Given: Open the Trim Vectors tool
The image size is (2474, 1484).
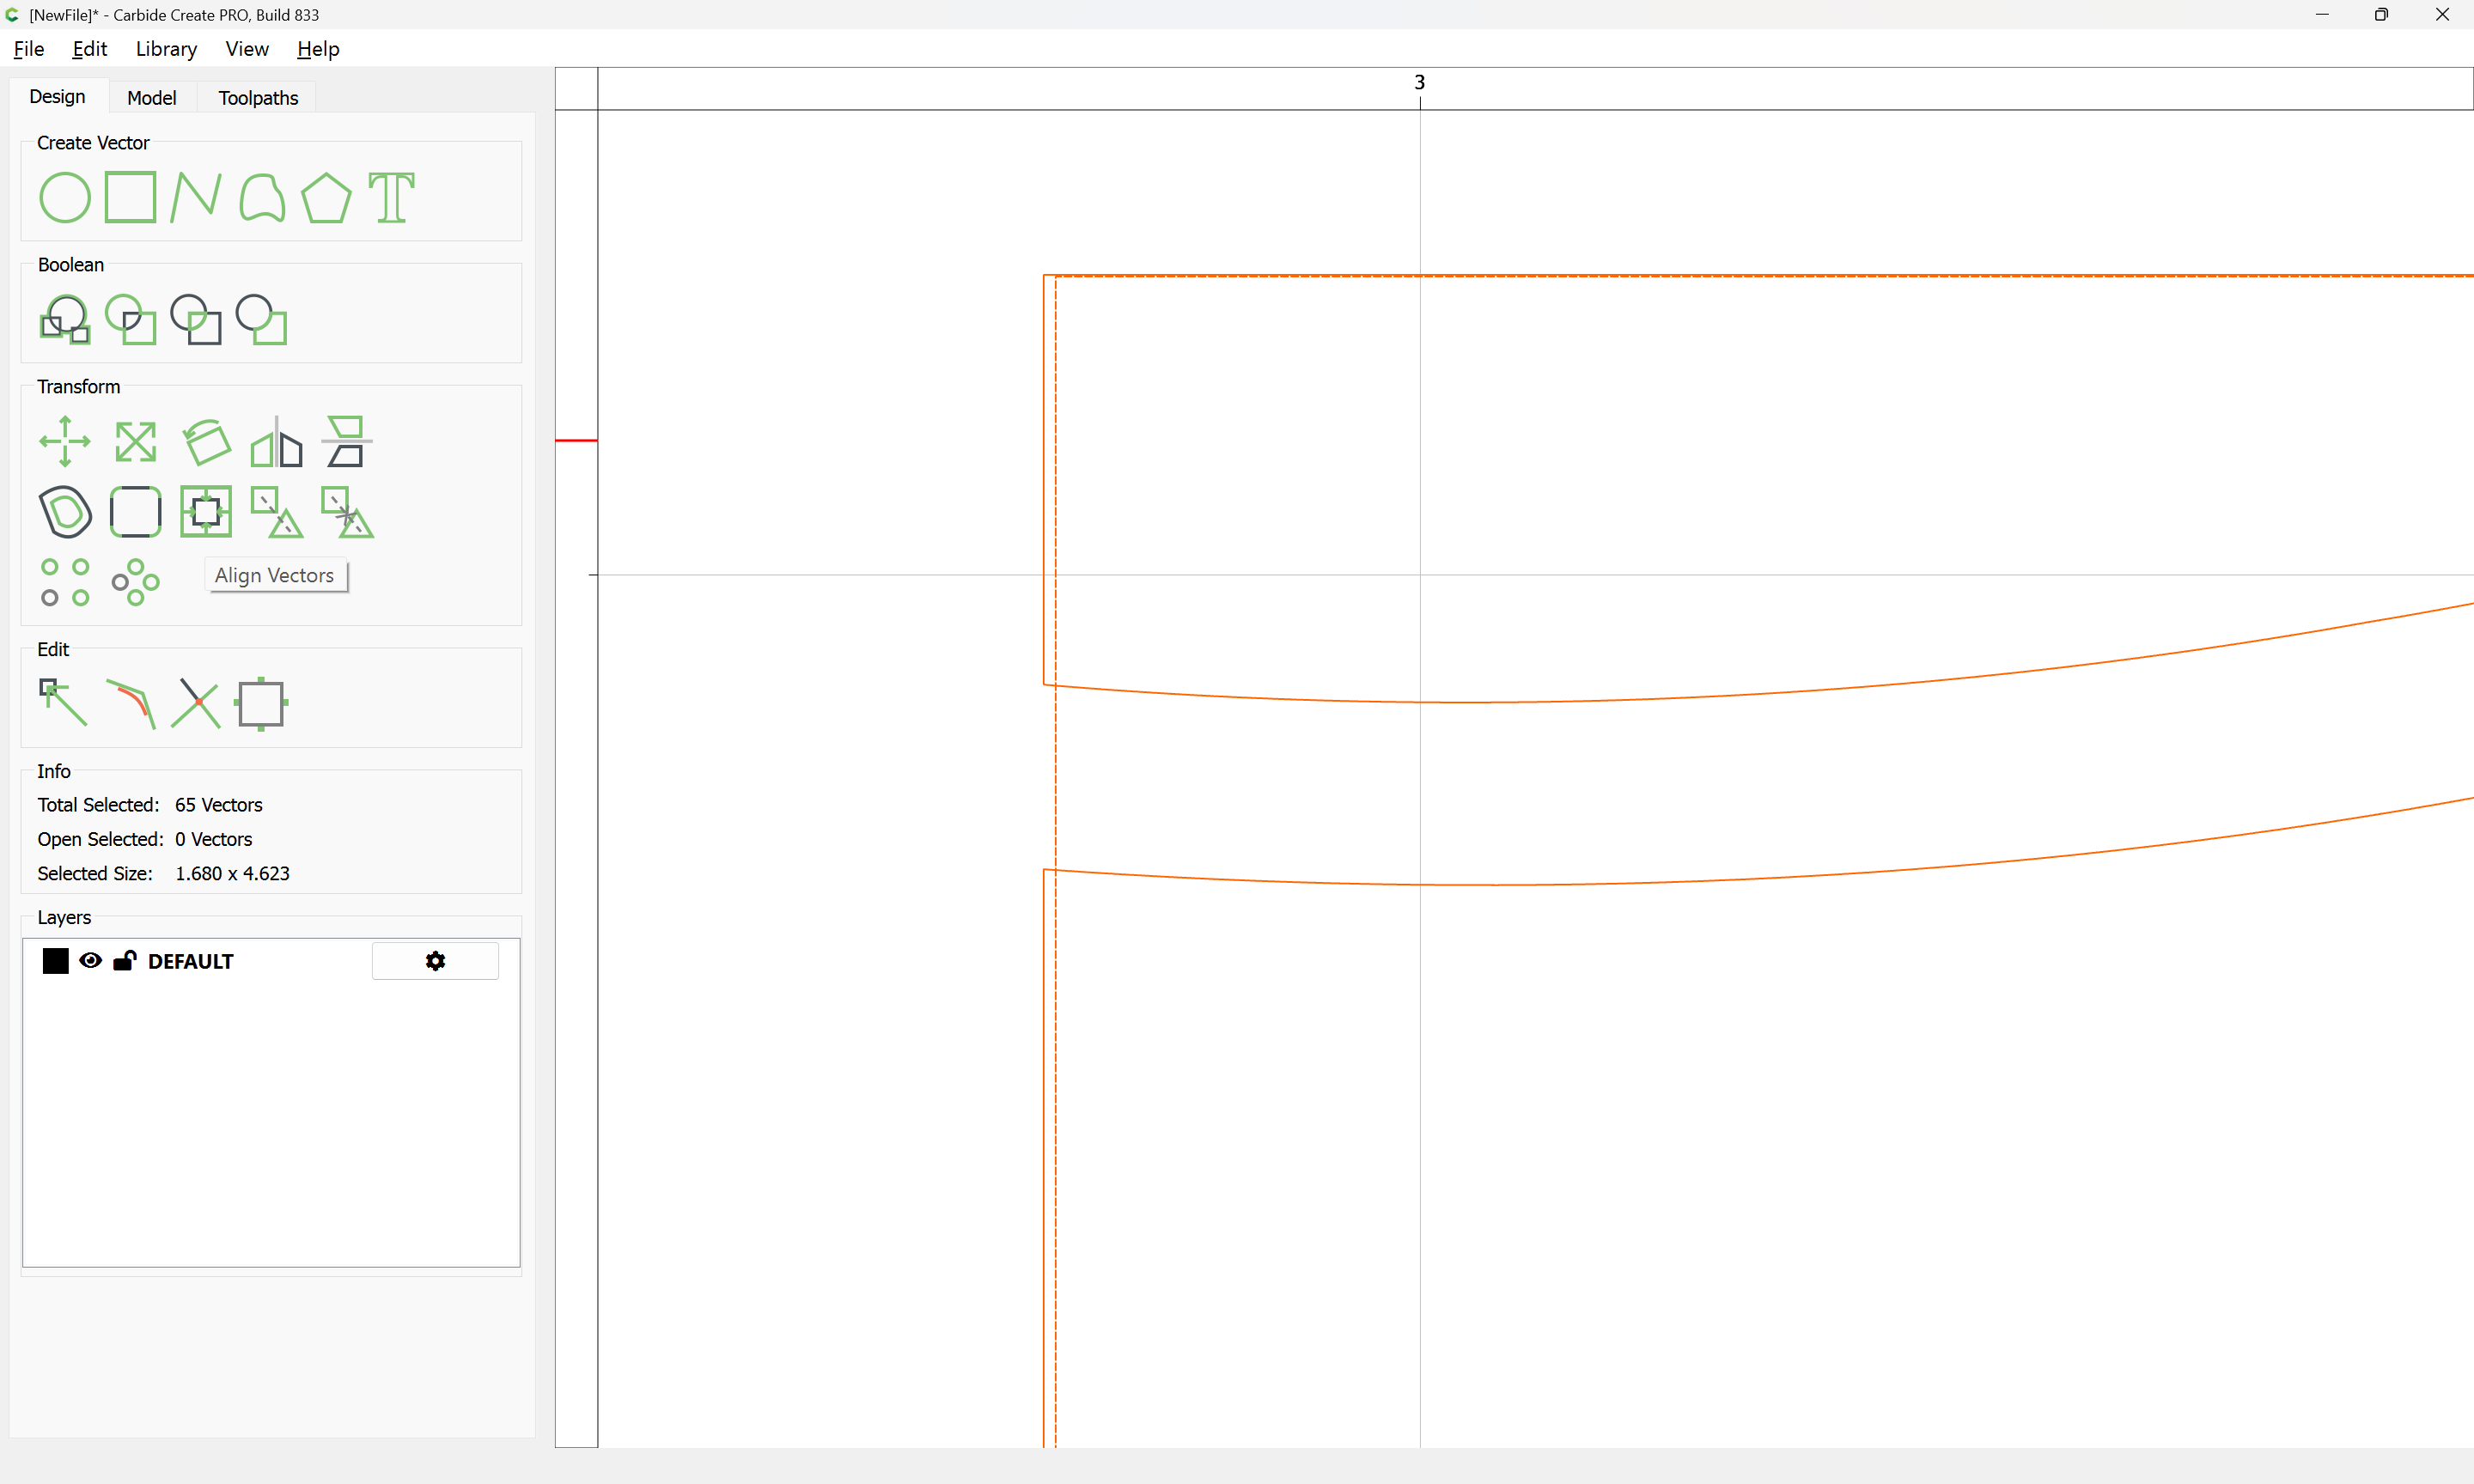Looking at the screenshot, I should 195,702.
